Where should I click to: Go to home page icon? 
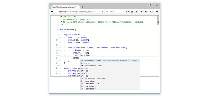coord(141,12)
